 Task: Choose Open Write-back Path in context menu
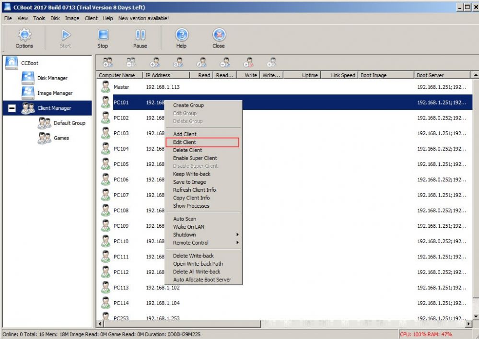[x=203, y=264]
